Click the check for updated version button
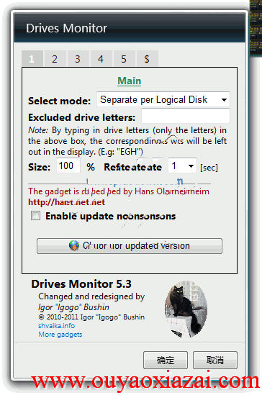The width and height of the screenshot is (262, 395). pos(130,246)
